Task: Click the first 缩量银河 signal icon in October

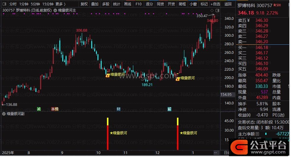Action: point(108,75)
